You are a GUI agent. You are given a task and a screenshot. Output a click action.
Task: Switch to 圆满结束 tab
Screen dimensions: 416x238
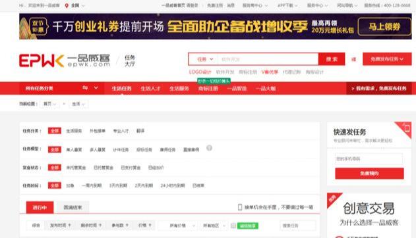point(73,208)
